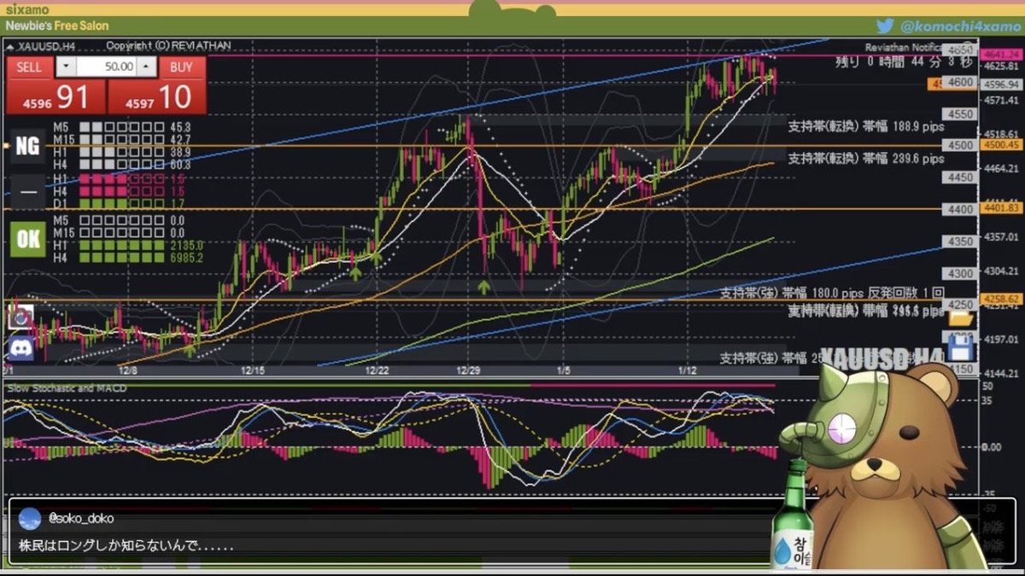Screen dimensions: 1025x576
Task: Click the H1 row showing 2135.0
Action: (129, 246)
